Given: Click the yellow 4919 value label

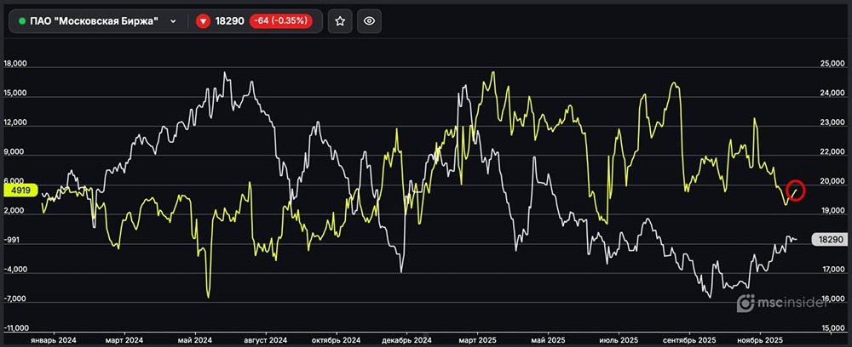Looking at the screenshot, I should coord(20,191).
